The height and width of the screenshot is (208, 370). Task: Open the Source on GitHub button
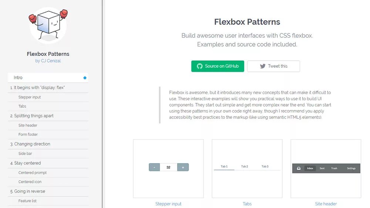click(x=218, y=66)
